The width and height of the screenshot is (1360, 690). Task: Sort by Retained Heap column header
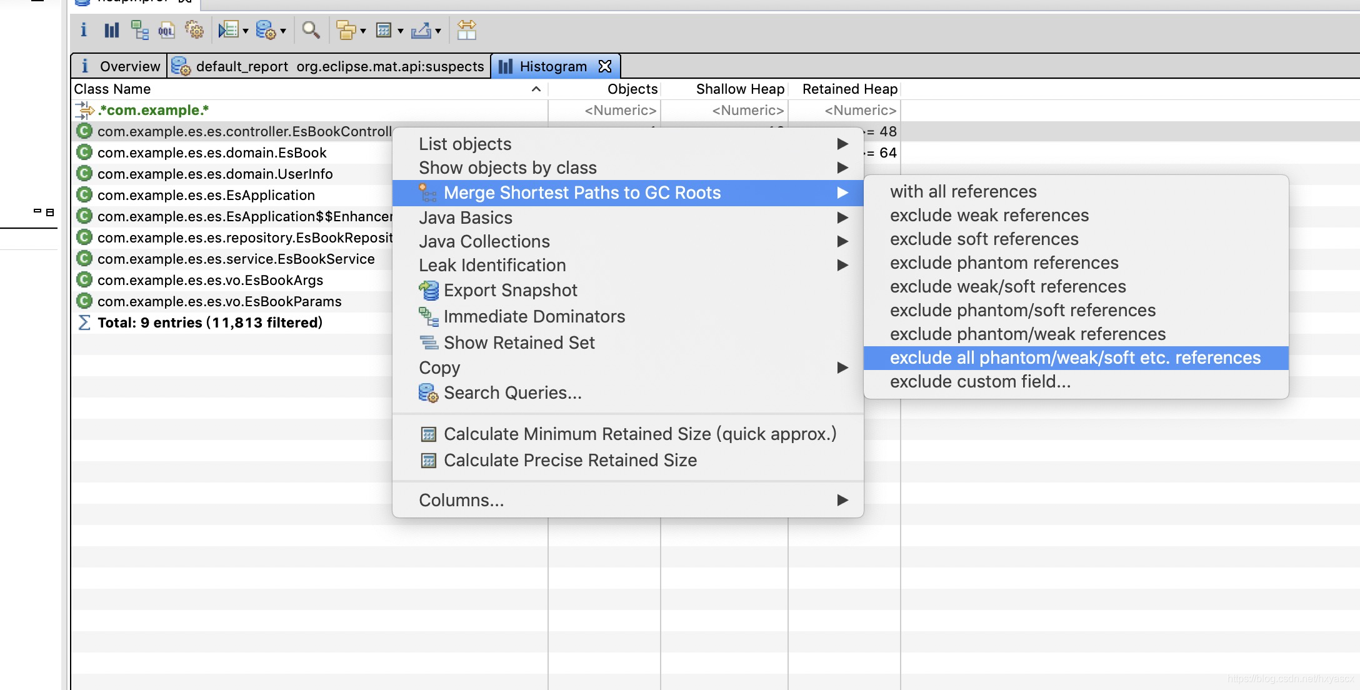(x=844, y=89)
